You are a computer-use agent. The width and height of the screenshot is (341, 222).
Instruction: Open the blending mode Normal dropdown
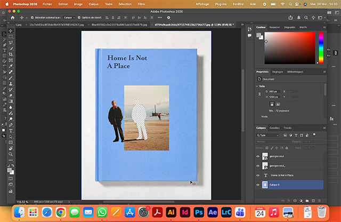click(273, 141)
